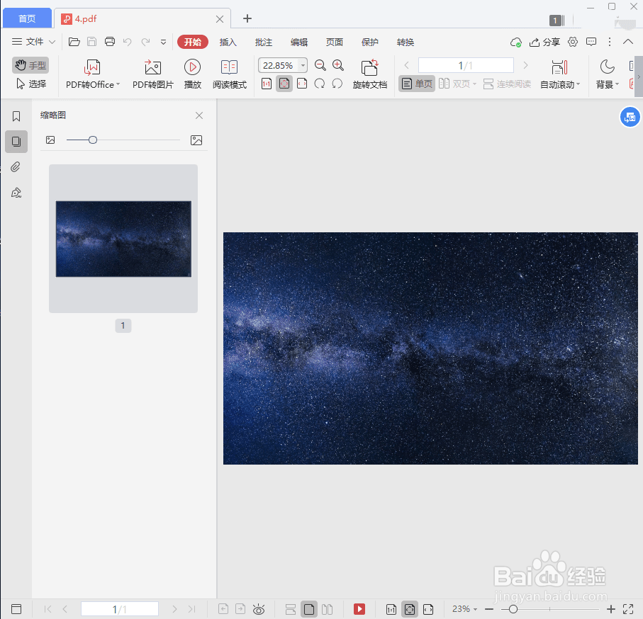Screen dimensions: 643x619
Task: Open the 批注 annotation tab
Action: click(x=263, y=42)
